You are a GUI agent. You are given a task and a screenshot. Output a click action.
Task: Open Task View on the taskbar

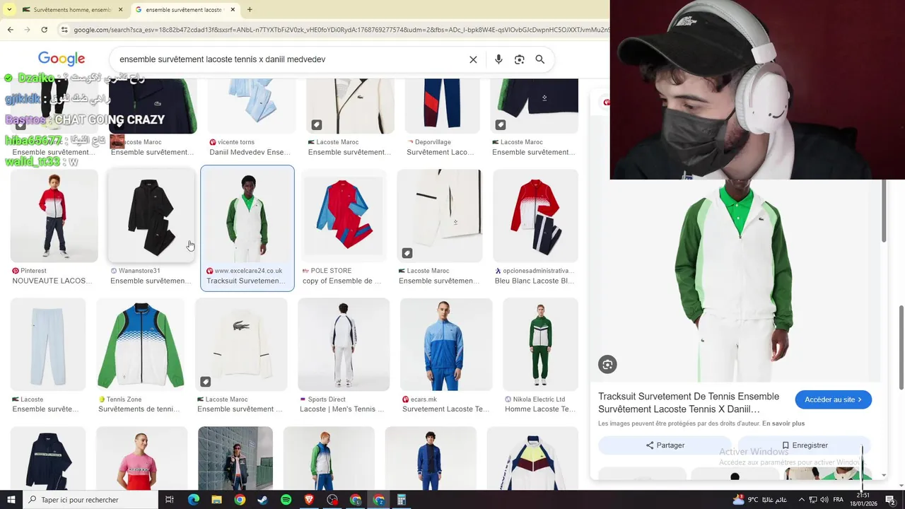click(x=170, y=500)
